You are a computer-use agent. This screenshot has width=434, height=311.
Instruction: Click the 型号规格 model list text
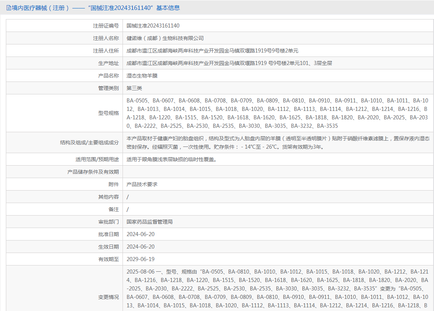tap(277, 113)
